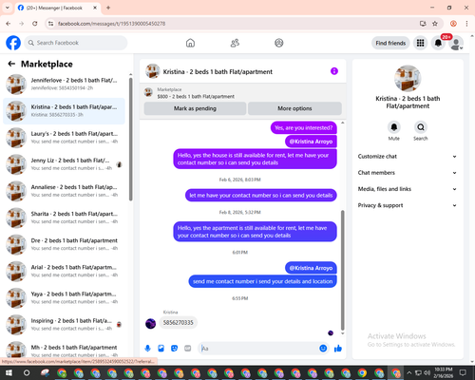This screenshot has height=380, width=475.
Task: Click the browser address bar URL
Action: point(111,24)
